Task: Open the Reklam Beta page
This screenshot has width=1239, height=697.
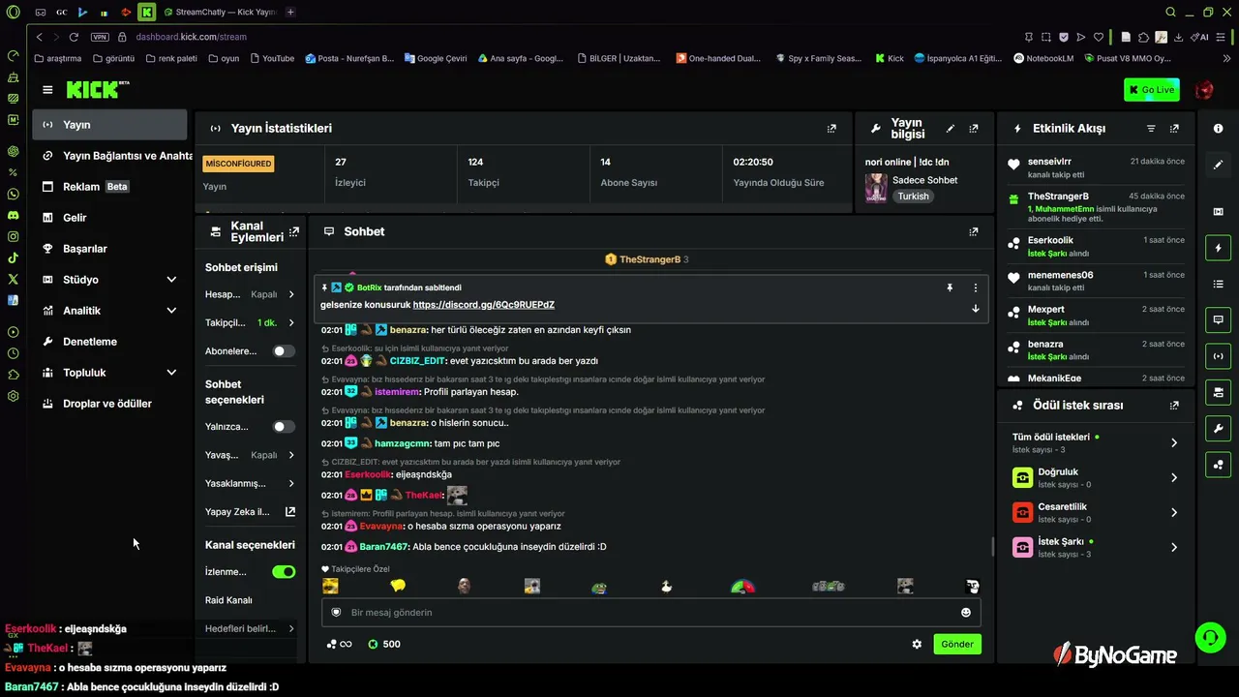Action: click(x=109, y=187)
